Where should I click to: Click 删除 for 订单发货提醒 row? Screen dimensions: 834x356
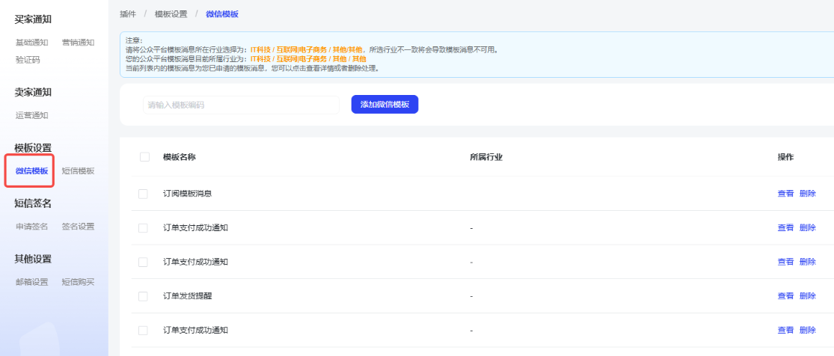(x=808, y=296)
